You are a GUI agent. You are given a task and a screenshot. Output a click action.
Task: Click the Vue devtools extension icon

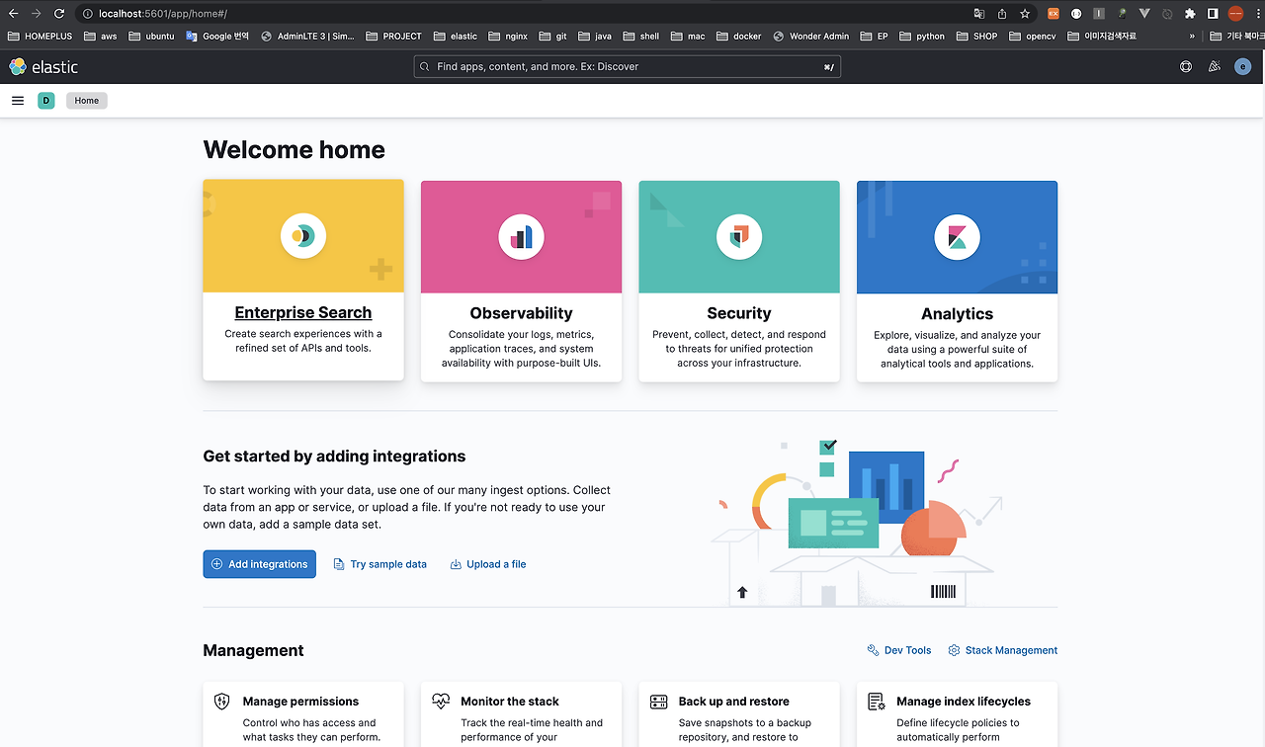point(1144,14)
